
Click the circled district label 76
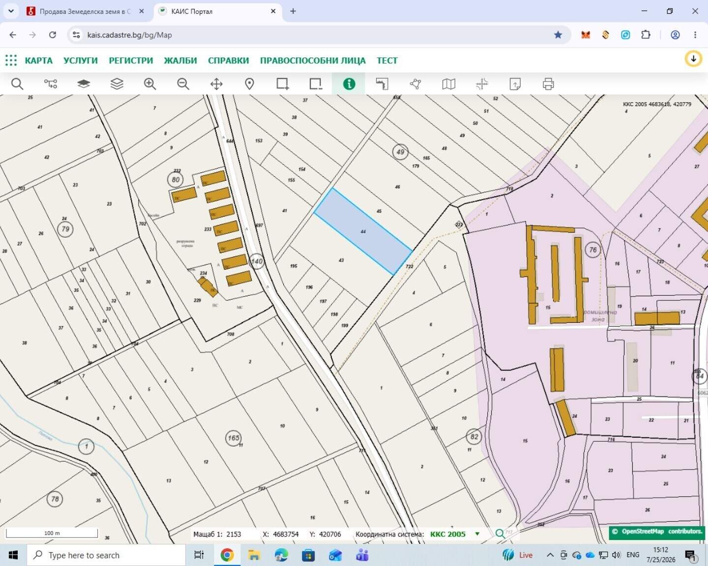(593, 250)
